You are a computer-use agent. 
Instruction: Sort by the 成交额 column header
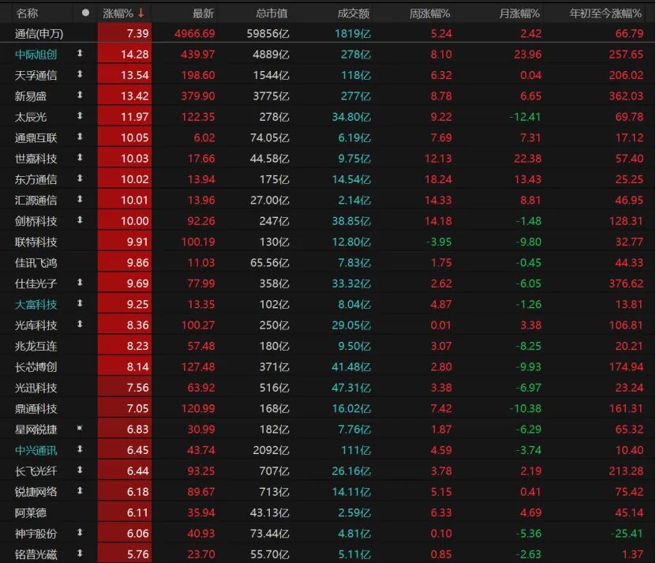pos(353,13)
